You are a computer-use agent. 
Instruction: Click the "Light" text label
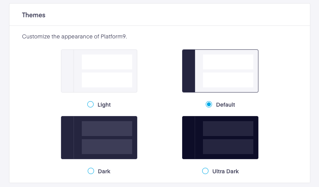(x=104, y=105)
